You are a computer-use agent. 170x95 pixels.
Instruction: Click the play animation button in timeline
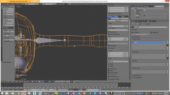(x=64, y=90)
